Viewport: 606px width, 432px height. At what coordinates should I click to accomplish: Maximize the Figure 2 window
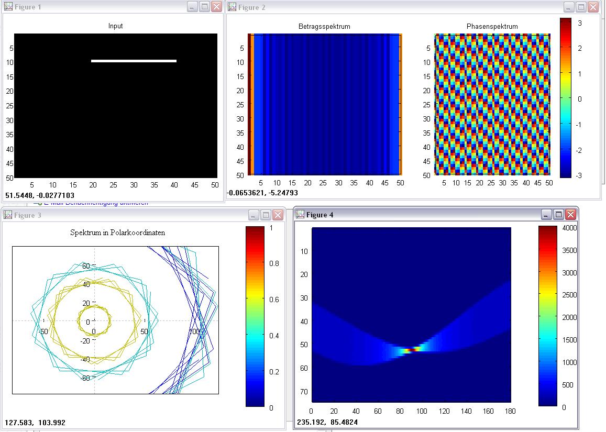(581, 7)
